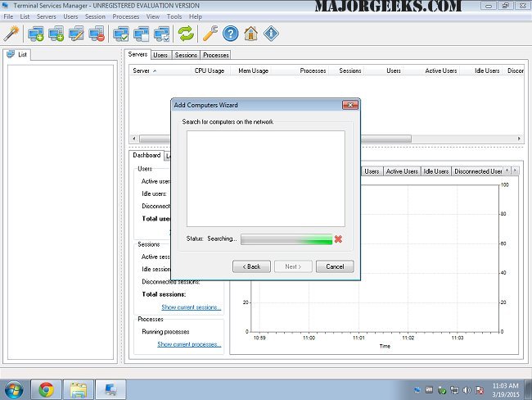Select the Active Users chart tab
Screen dimensions: 532x400
[402, 171]
